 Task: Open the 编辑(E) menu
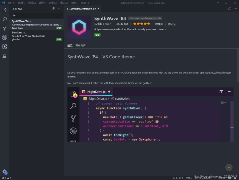[x=22, y=3]
